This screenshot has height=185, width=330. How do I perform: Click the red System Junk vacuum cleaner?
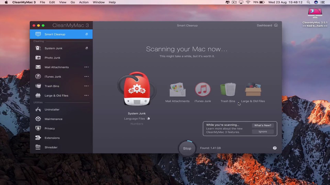click(137, 89)
